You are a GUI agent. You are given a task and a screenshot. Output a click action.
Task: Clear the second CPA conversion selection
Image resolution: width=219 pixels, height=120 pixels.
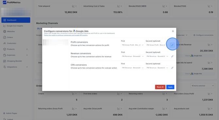[164, 68]
